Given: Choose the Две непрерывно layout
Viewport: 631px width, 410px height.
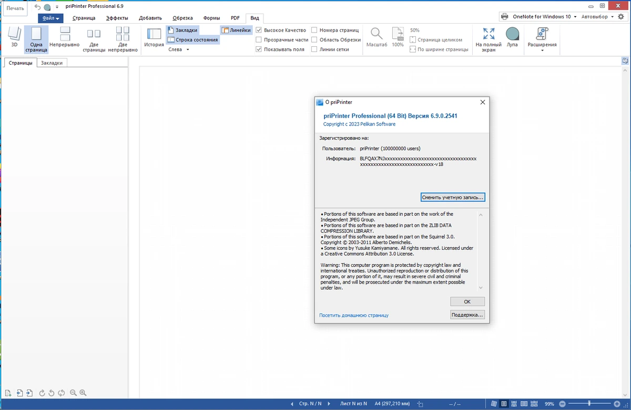Looking at the screenshot, I should [123, 39].
